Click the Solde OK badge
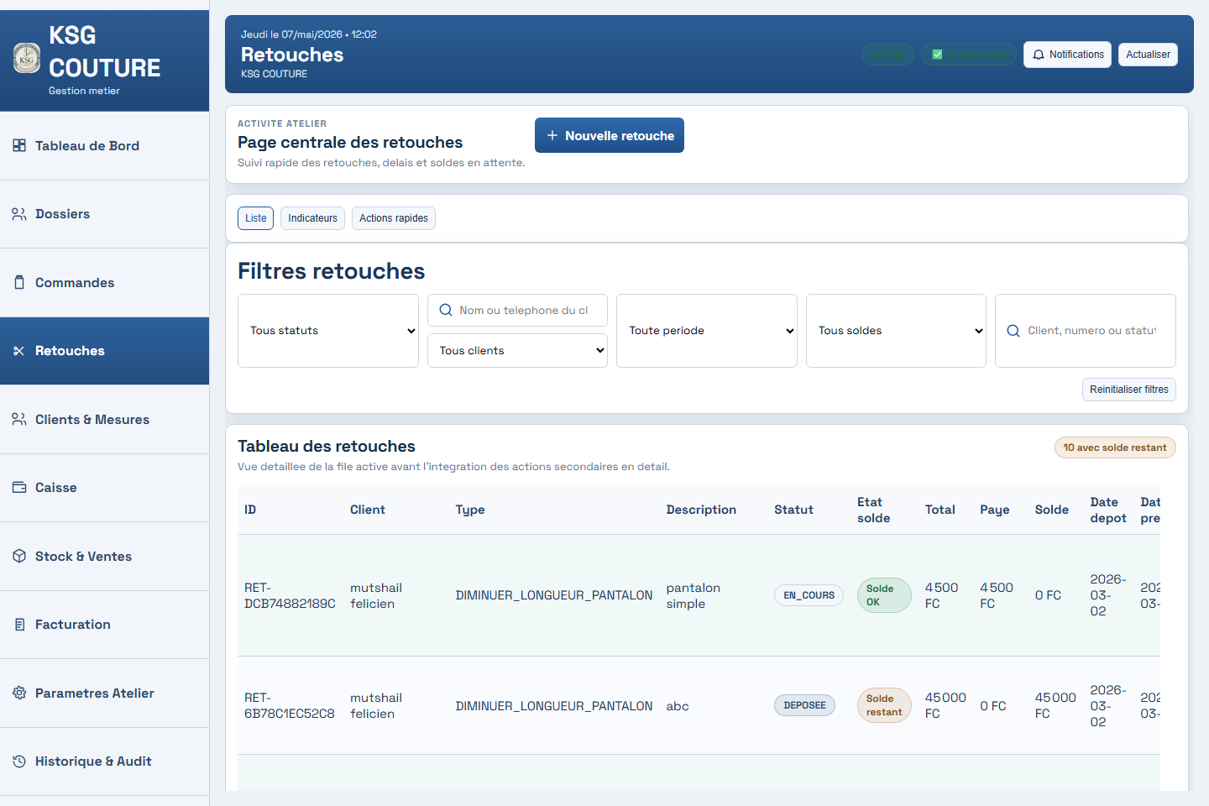The width and height of the screenshot is (1209, 806). (x=884, y=595)
